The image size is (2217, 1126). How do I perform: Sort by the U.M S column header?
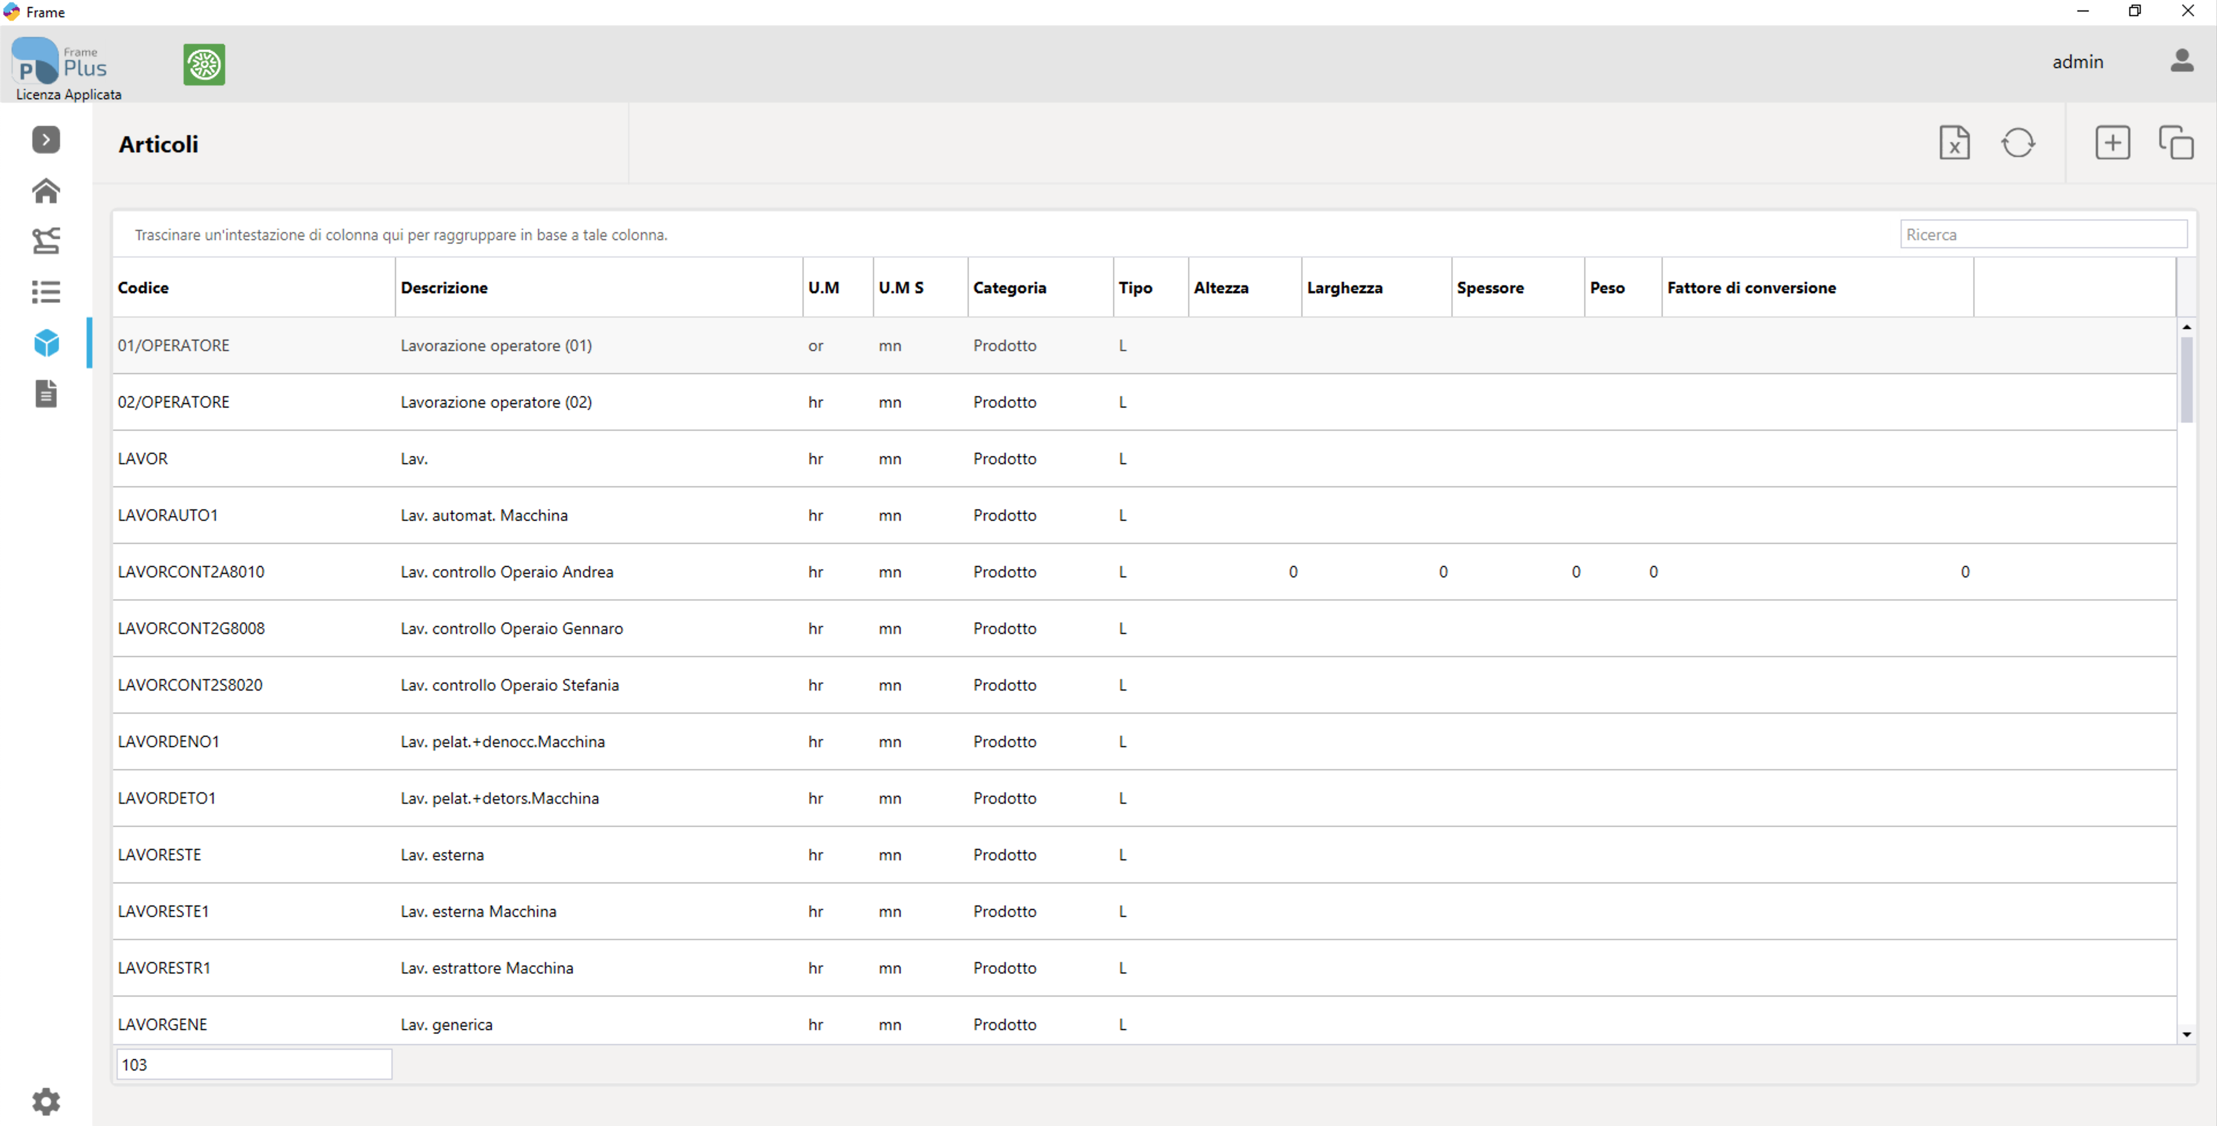(x=920, y=288)
